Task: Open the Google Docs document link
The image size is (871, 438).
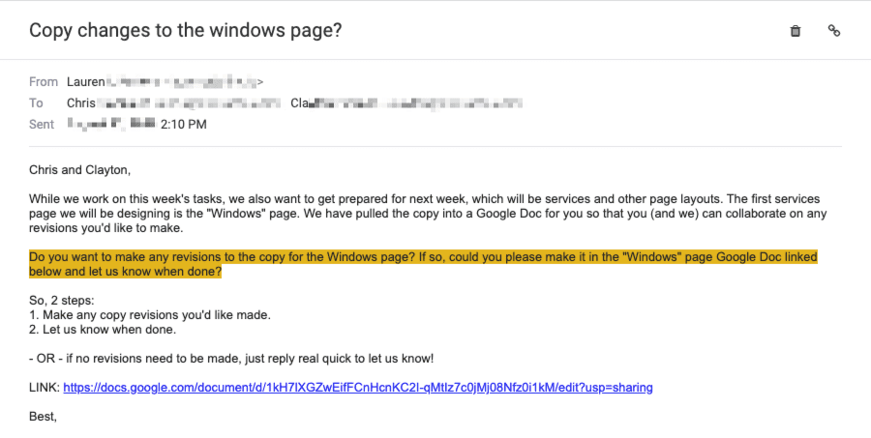Action: tap(358, 388)
